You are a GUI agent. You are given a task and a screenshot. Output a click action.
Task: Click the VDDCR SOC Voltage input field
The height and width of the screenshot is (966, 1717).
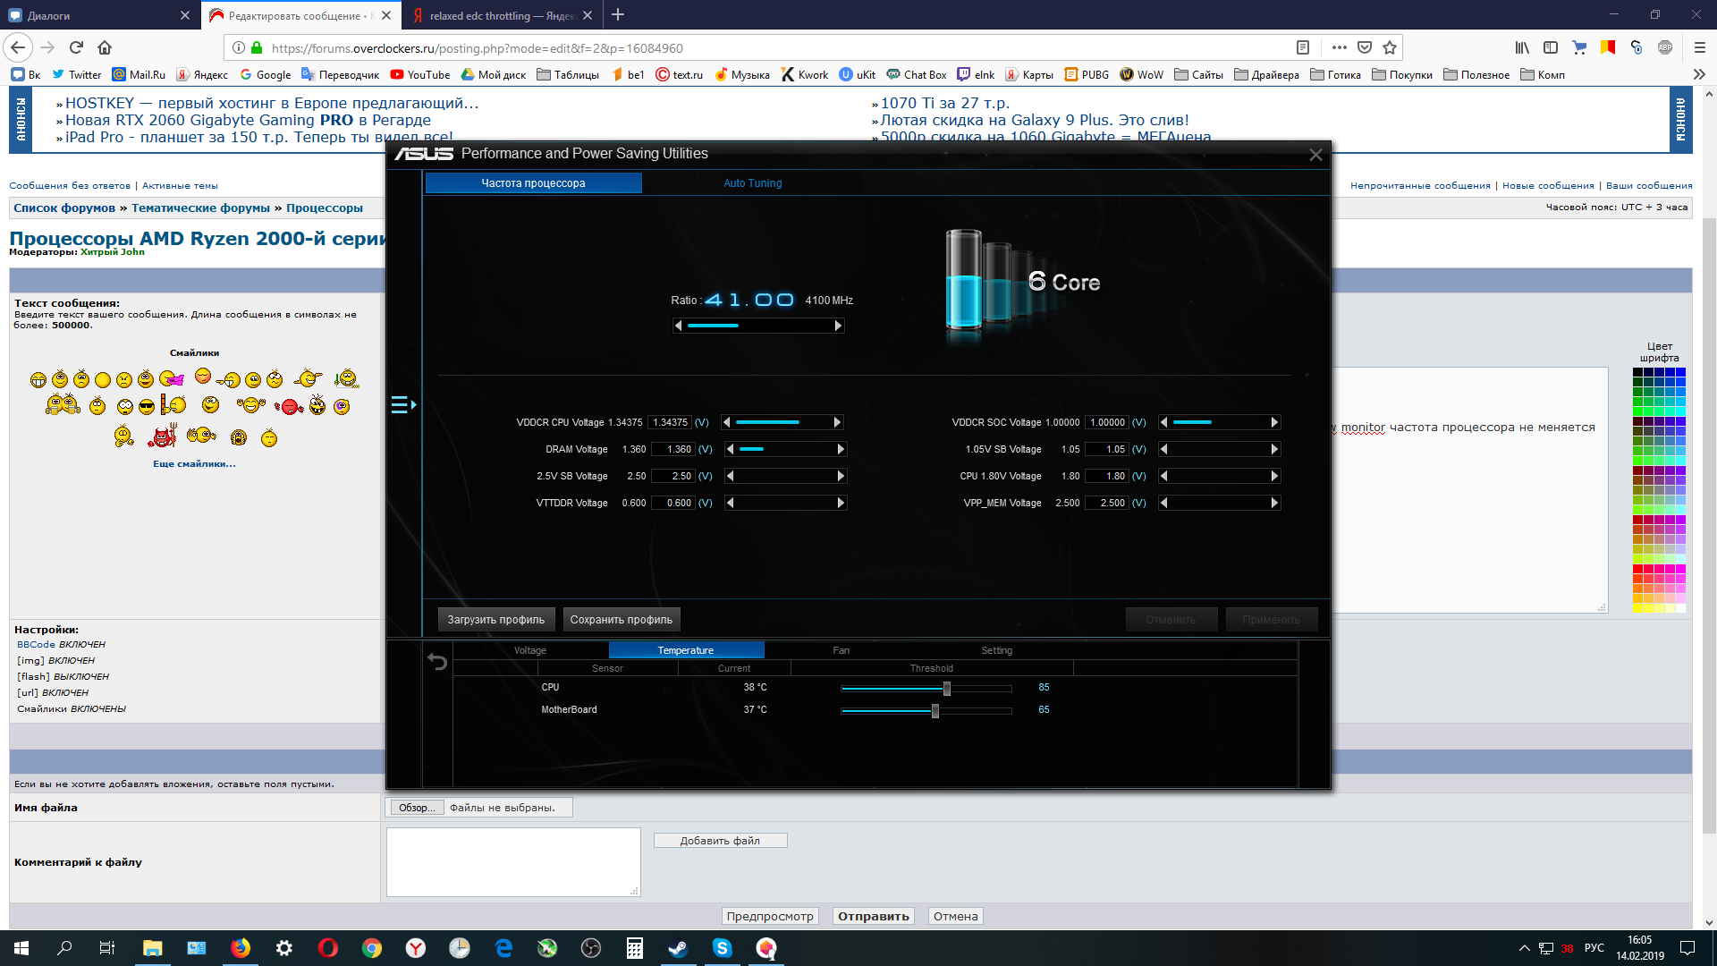pyautogui.click(x=1107, y=422)
